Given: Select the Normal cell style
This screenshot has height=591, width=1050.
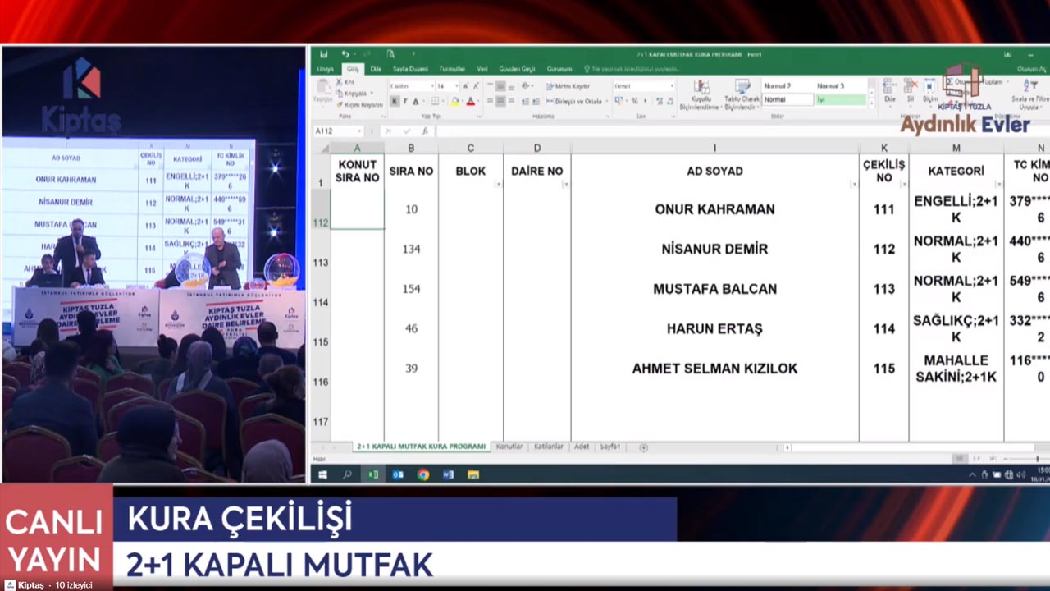Looking at the screenshot, I should coord(787,99).
